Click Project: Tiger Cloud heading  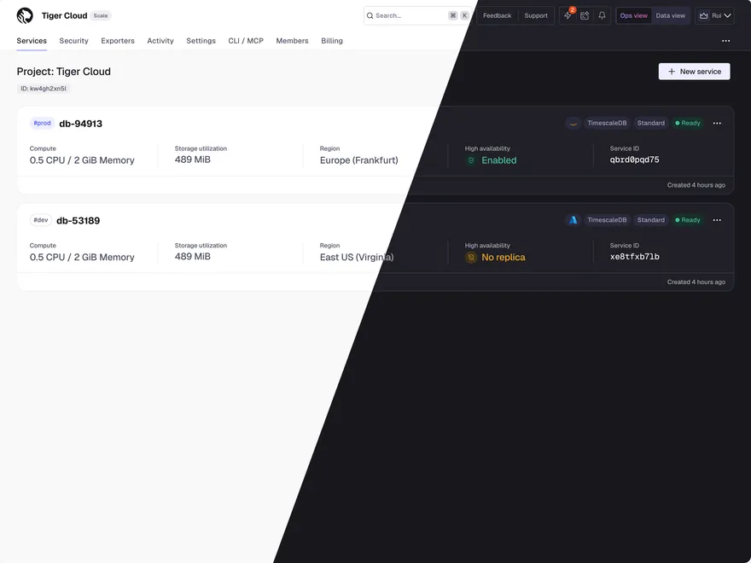point(64,72)
